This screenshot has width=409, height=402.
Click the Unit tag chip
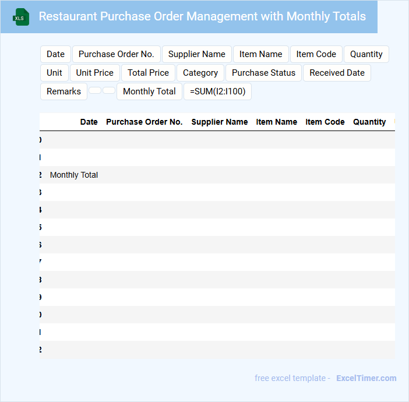coord(54,73)
